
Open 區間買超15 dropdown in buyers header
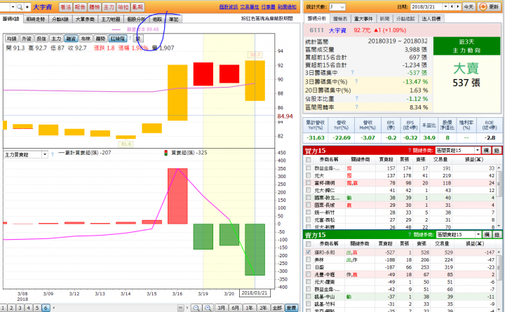478,150
